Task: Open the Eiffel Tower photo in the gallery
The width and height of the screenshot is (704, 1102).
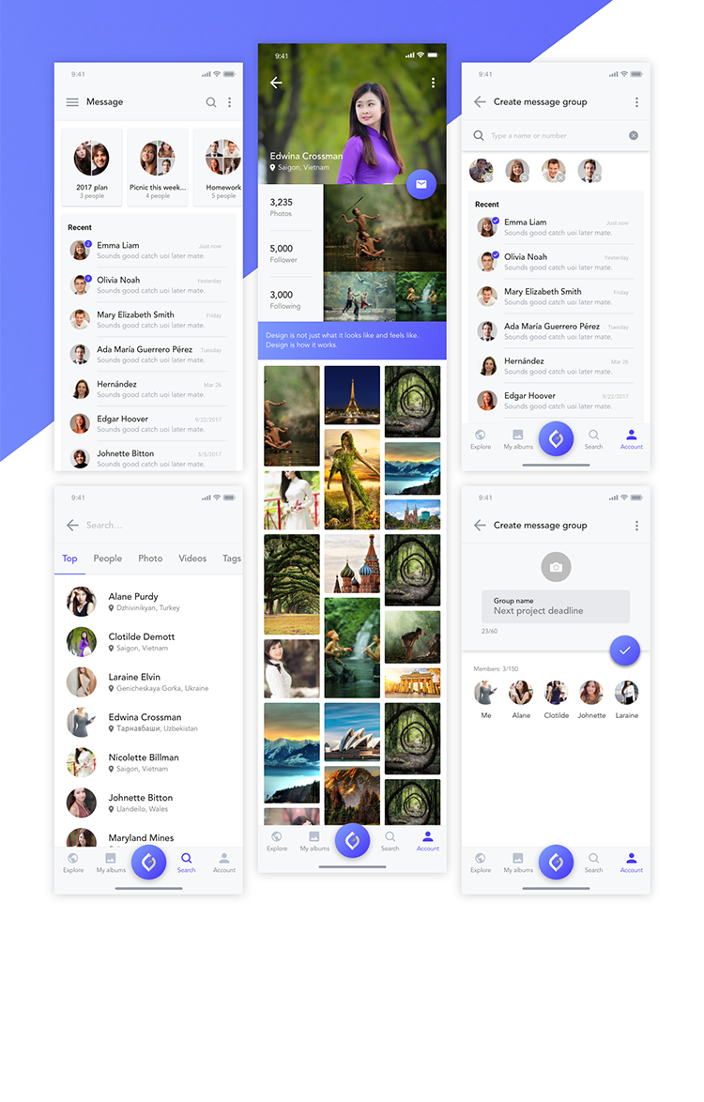Action: point(352,395)
